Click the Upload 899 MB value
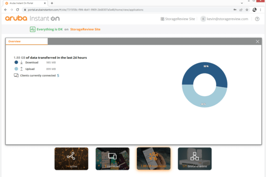Viewport: 266px width, 177px height. click(x=51, y=69)
